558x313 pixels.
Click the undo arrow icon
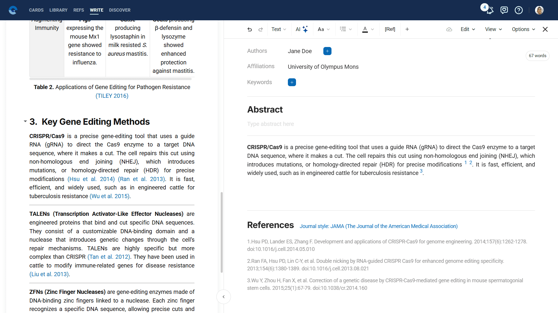pyautogui.click(x=249, y=29)
